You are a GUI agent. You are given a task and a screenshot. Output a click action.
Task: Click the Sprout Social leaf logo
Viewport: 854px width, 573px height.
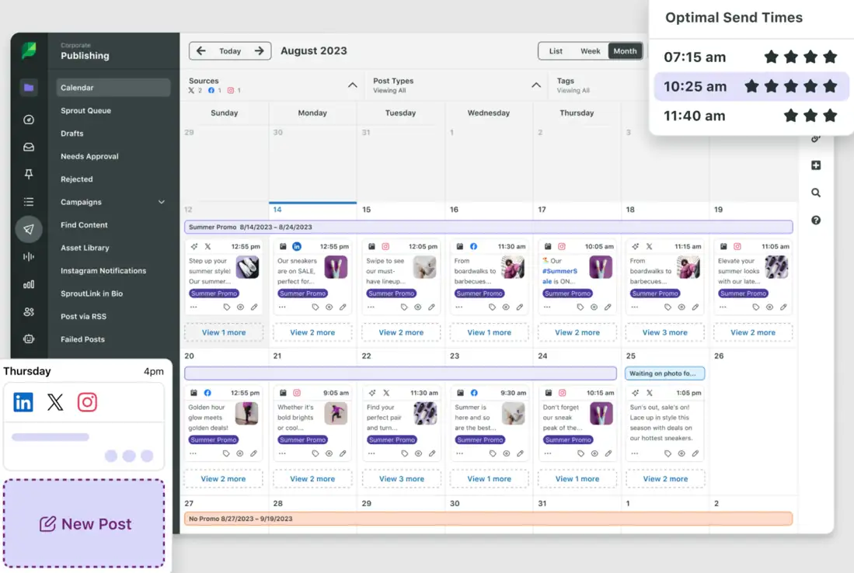tap(28, 50)
